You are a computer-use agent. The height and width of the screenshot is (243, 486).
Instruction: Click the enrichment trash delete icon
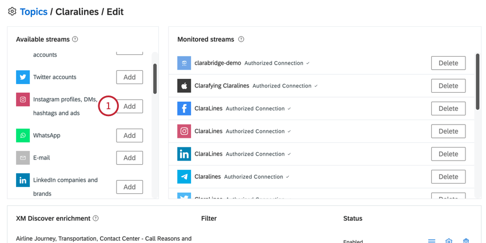tap(465, 241)
